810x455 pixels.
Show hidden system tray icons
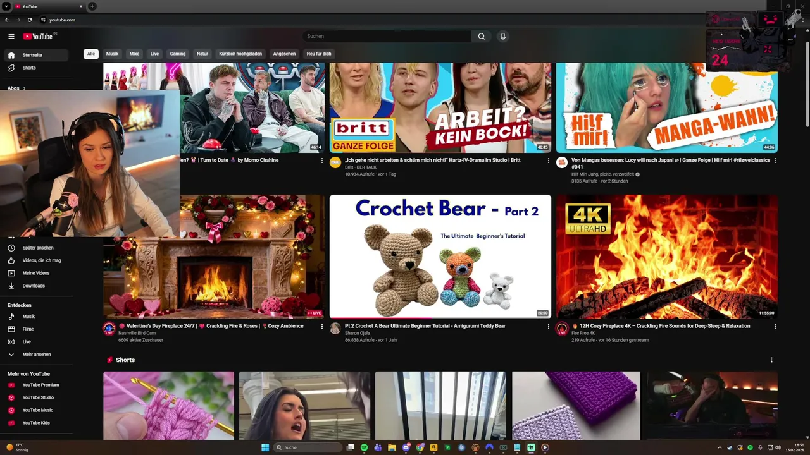720,447
